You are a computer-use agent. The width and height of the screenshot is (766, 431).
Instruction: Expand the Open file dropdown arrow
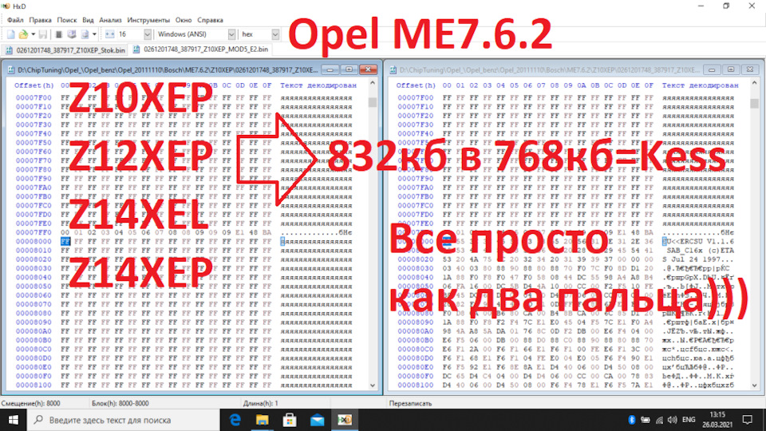click(33, 34)
